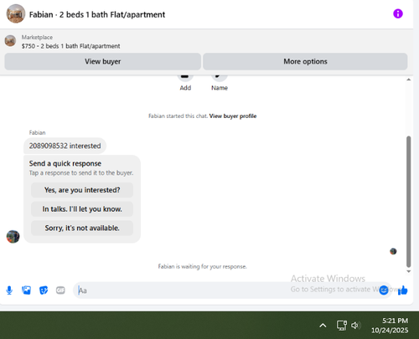Image resolution: width=419 pixels, height=339 pixels.
Task: Click the chat vertical scrollbar thumb
Action: click(x=409, y=202)
